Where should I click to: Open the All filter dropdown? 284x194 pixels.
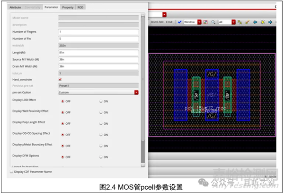coord(233,22)
